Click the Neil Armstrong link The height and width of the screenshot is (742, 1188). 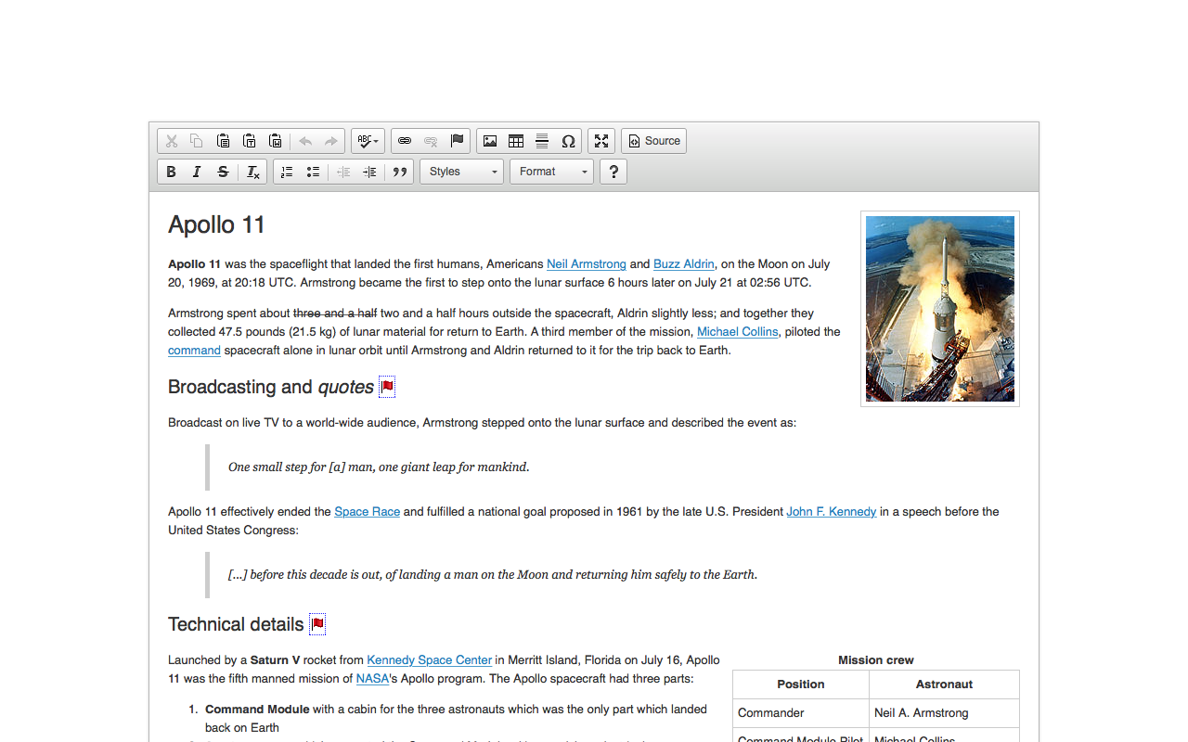click(587, 264)
